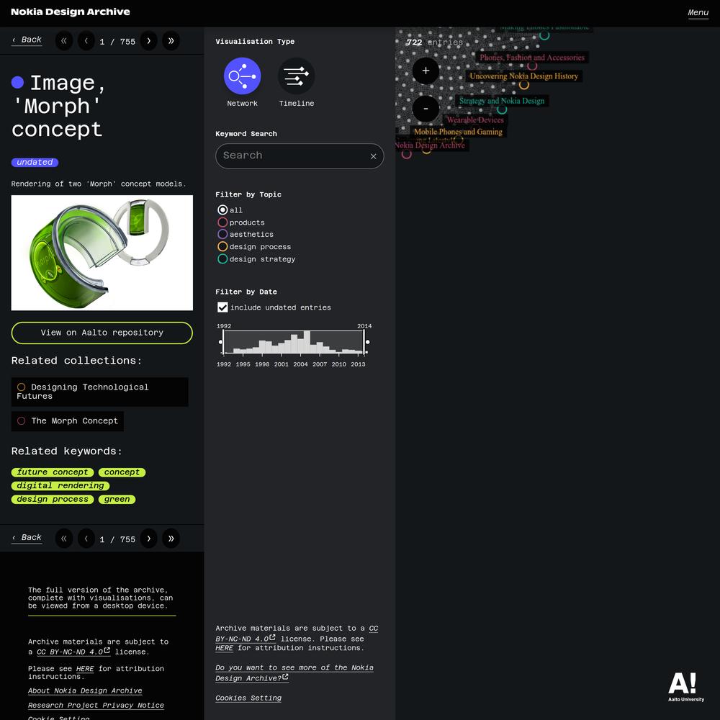
Task: Select the Network visualisation icon
Action: (x=242, y=76)
